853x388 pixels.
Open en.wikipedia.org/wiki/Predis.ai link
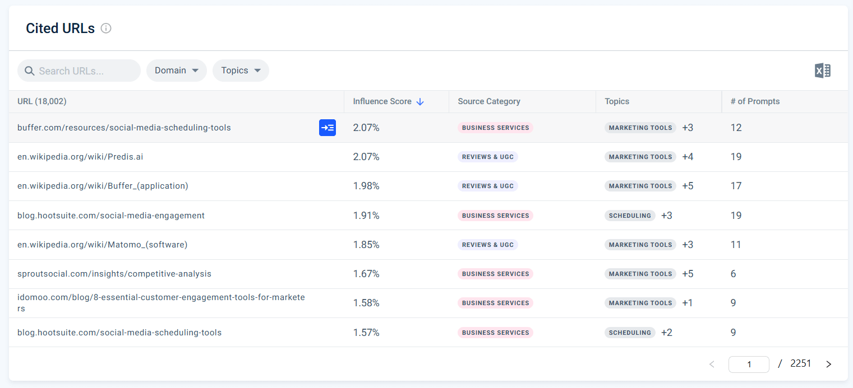click(80, 157)
